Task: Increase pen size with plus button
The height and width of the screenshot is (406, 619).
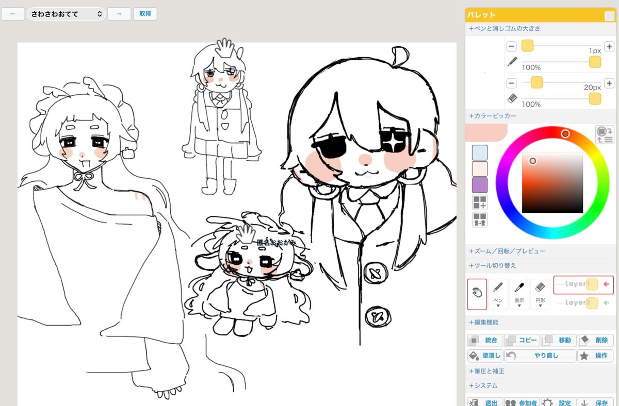Action: (609, 46)
